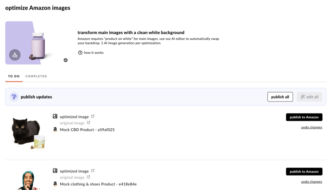Undo changes for Mock clothing product
Viewport: 333px width, 190px height.
(x=312, y=182)
